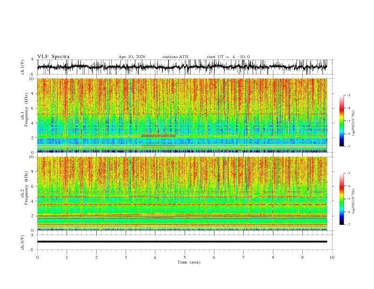
Task: Click the ch.2 colorbar "log(PSD)(V²/Hz)" label
Action: pyautogui.click(x=353, y=201)
